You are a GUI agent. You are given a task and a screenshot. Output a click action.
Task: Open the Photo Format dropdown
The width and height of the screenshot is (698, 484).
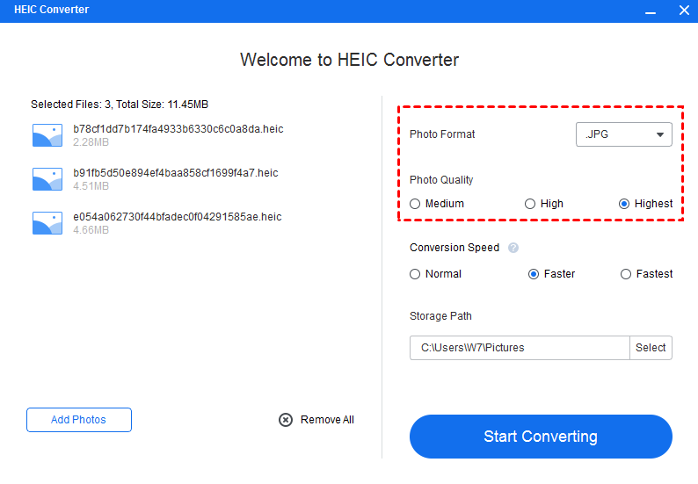coord(624,134)
